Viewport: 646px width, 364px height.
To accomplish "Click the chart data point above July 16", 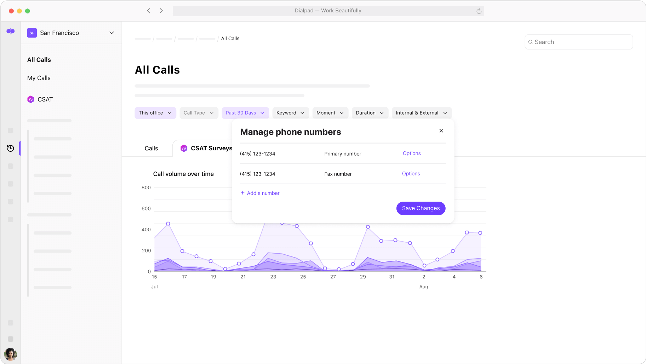I will (168, 224).
